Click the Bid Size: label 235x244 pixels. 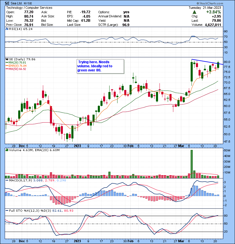(x=47, y=25)
